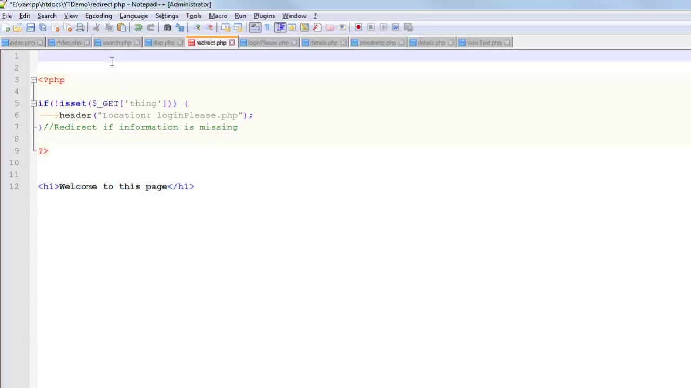691x388 pixels.
Task: Click the Run Macro Multiple Times icon
Action: (x=395, y=27)
